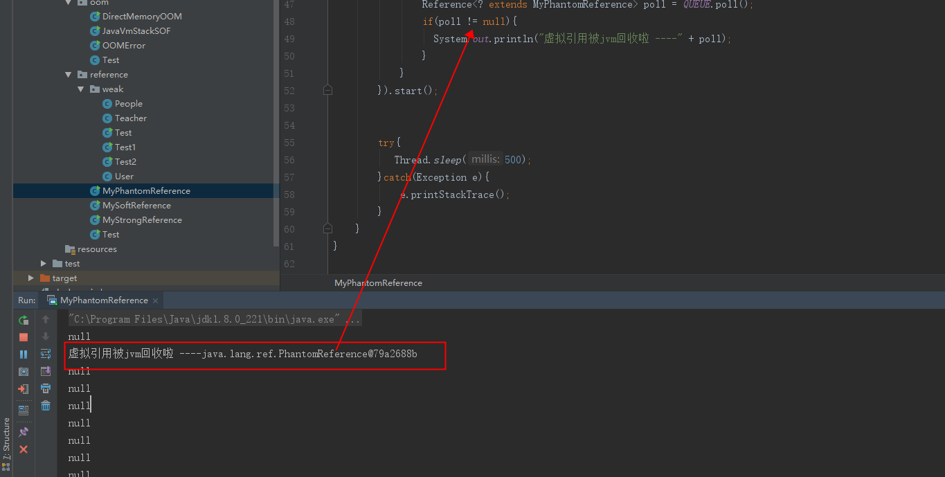Click the System.out.println statement
The height and width of the screenshot is (477, 945).
[582, 39]
